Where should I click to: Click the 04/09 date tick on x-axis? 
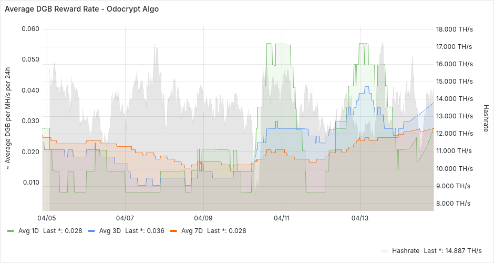[203, 217]
